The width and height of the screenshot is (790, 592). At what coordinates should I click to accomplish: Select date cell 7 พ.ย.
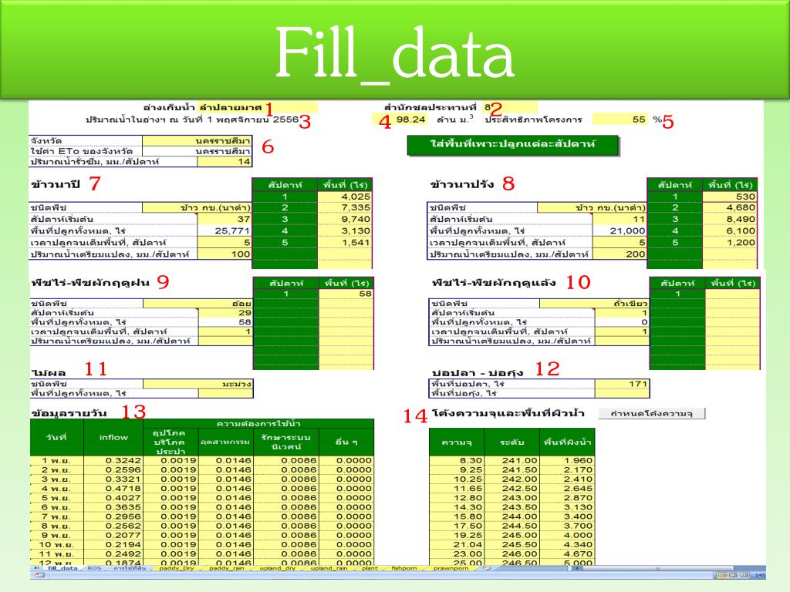pos(56,516)
